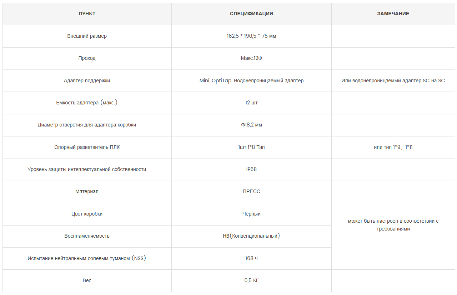Image resolution: width=457 pixels, height=295 pixels.
Task: Select the 0,5 КГ weight value
Action: pos(251,280)
